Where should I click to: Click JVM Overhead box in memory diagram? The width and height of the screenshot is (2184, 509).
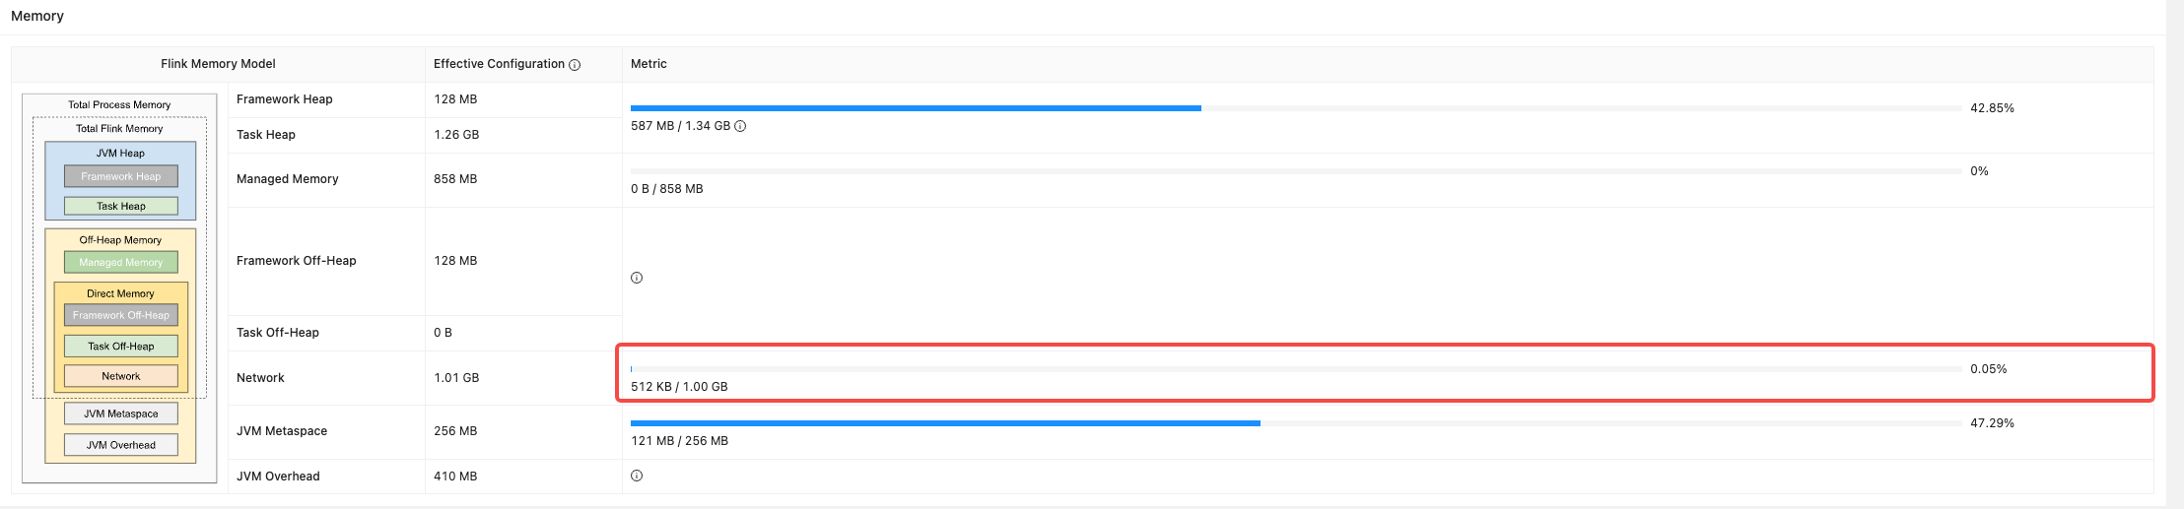pos(121,445)
